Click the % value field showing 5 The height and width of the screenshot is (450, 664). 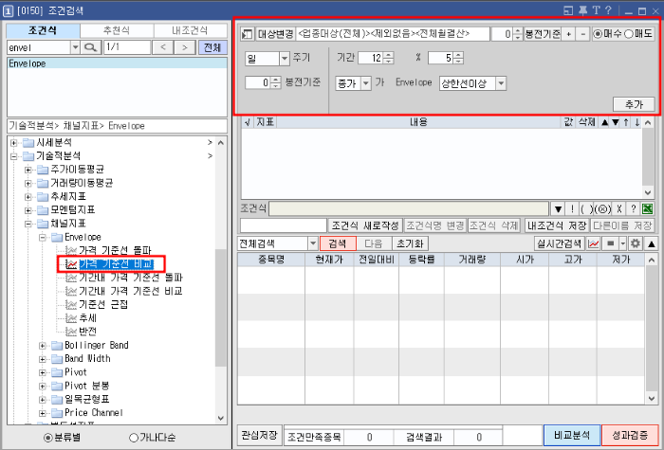(x=440, y=58)
